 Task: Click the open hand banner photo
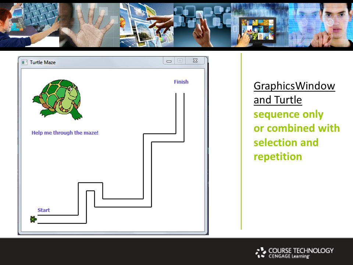[x=89, y=25]
